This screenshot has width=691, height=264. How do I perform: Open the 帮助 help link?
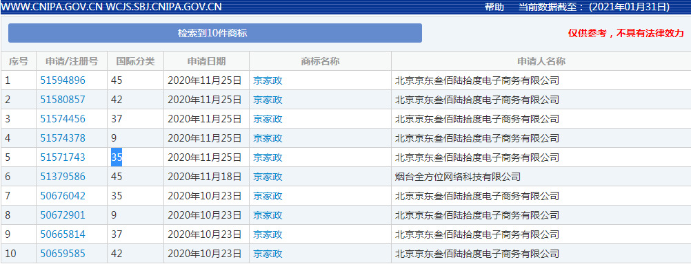494,7
